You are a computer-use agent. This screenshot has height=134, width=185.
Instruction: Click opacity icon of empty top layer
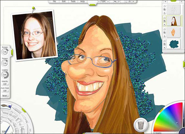[x=165, y=9]
